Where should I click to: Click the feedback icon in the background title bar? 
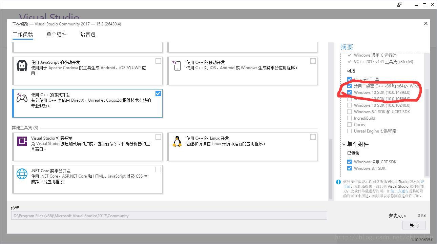(x=400, y=4)
